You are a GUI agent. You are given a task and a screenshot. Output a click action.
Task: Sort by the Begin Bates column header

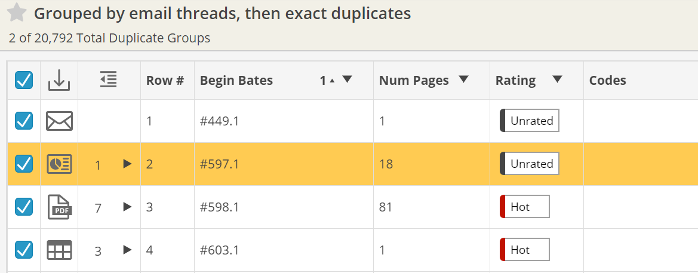pos(236,81)
